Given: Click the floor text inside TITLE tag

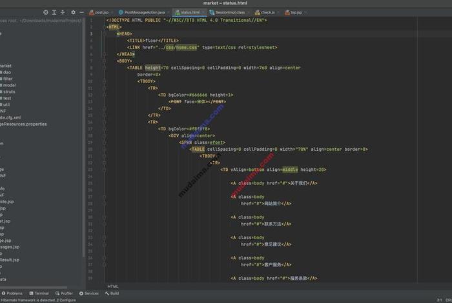Looking at the screenshot, I should (x=152, y=41).
